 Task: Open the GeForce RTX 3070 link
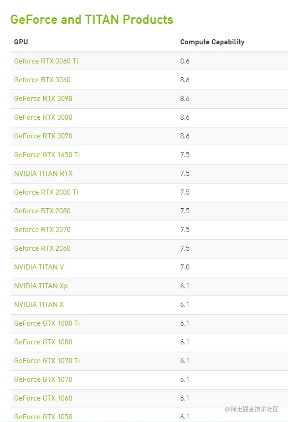pos(43,136)
